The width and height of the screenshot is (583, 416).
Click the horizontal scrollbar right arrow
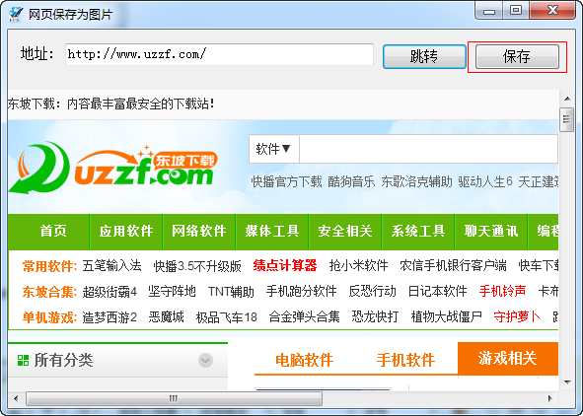[x=550, y=399]
